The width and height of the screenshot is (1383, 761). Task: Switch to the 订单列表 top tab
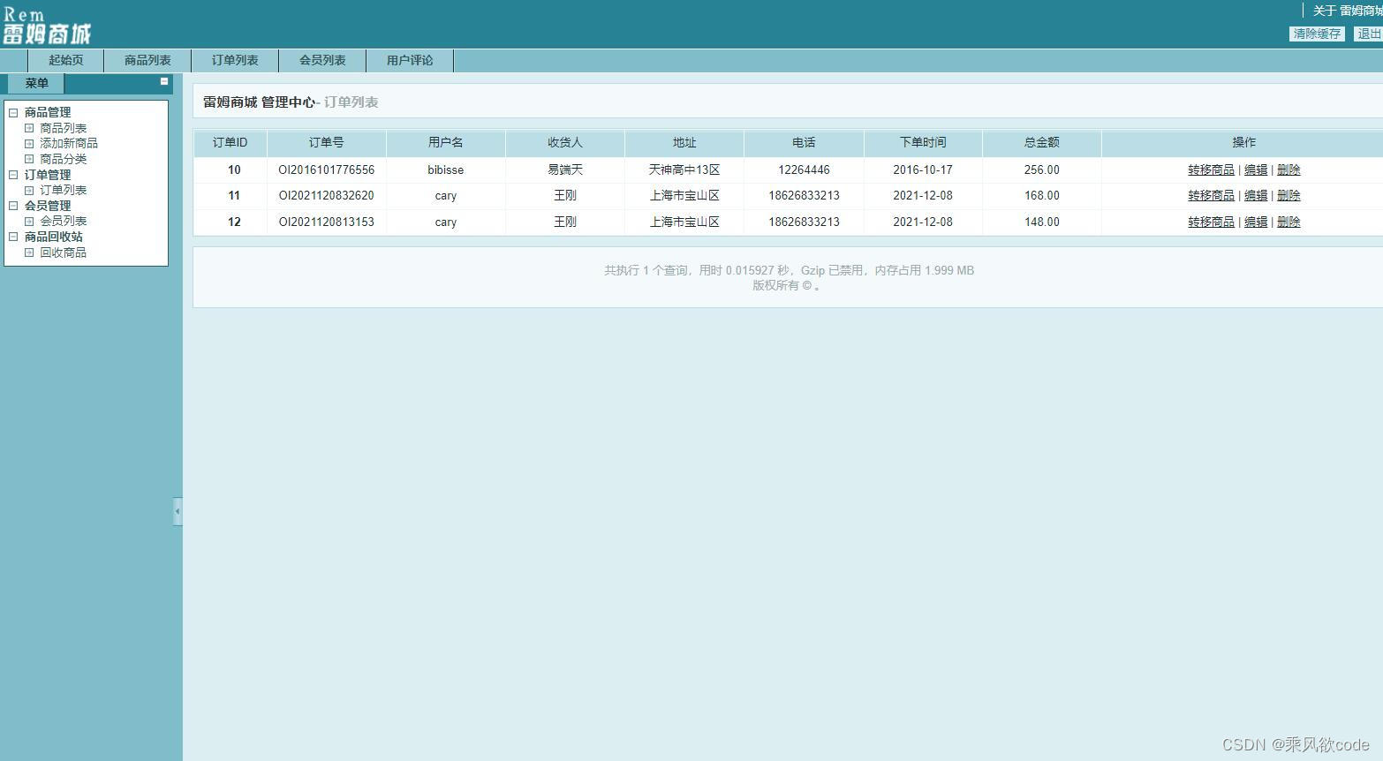click(235, 60)
